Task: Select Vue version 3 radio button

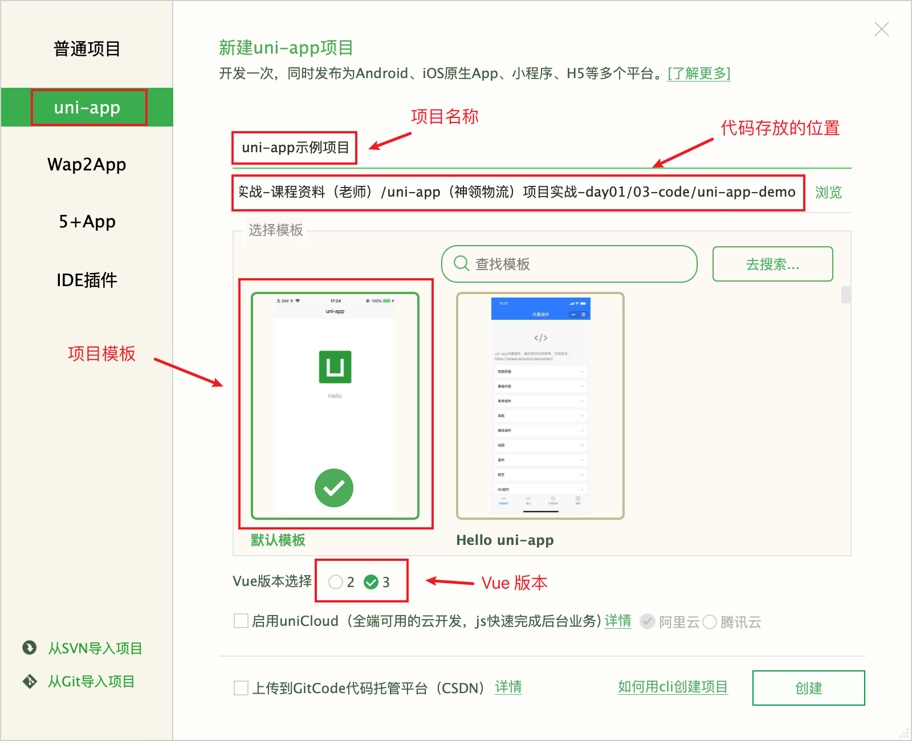Action: 371,582
